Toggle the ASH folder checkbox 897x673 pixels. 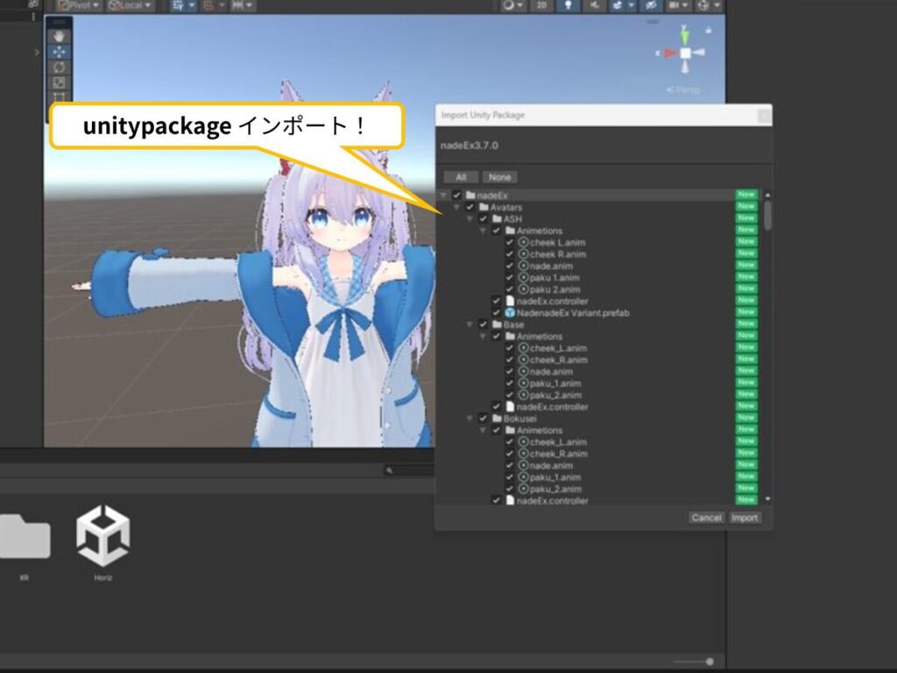click(483, 218)
